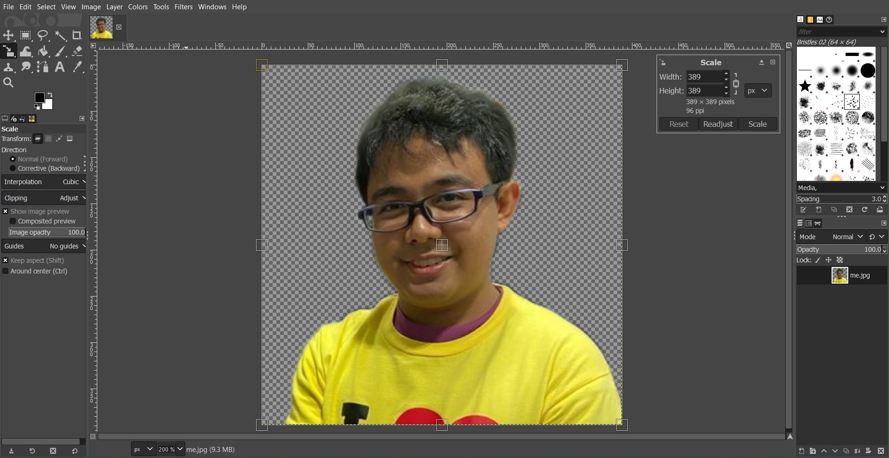Screen dimensions: 889x458
Task: Choose the Bucket Fill tool
Action: (x=43, y=51)
